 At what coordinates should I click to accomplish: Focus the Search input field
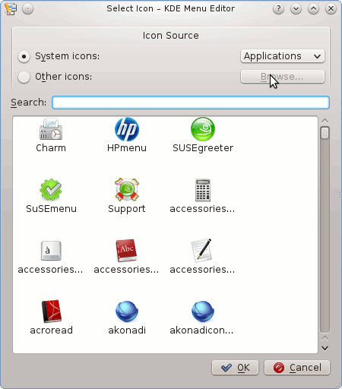(191, 103)
